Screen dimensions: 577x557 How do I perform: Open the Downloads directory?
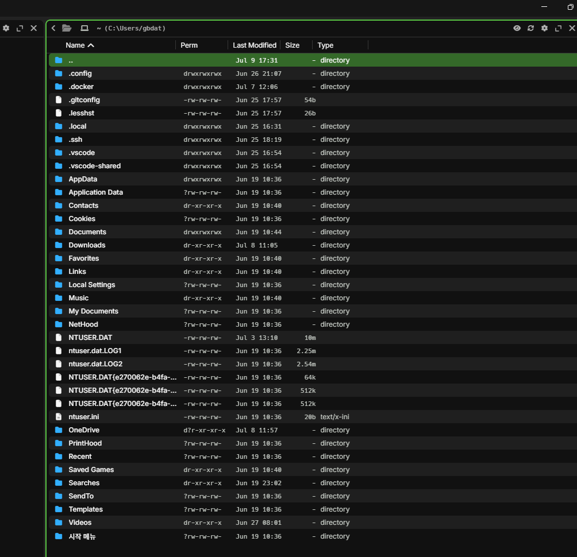click(x=87, y=245)
